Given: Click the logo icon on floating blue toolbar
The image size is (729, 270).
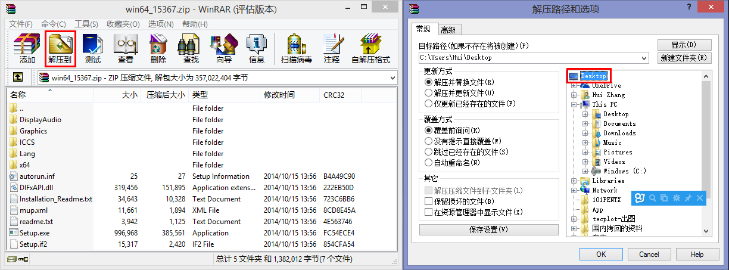Looking at the screenshot, I should (640, 198).
